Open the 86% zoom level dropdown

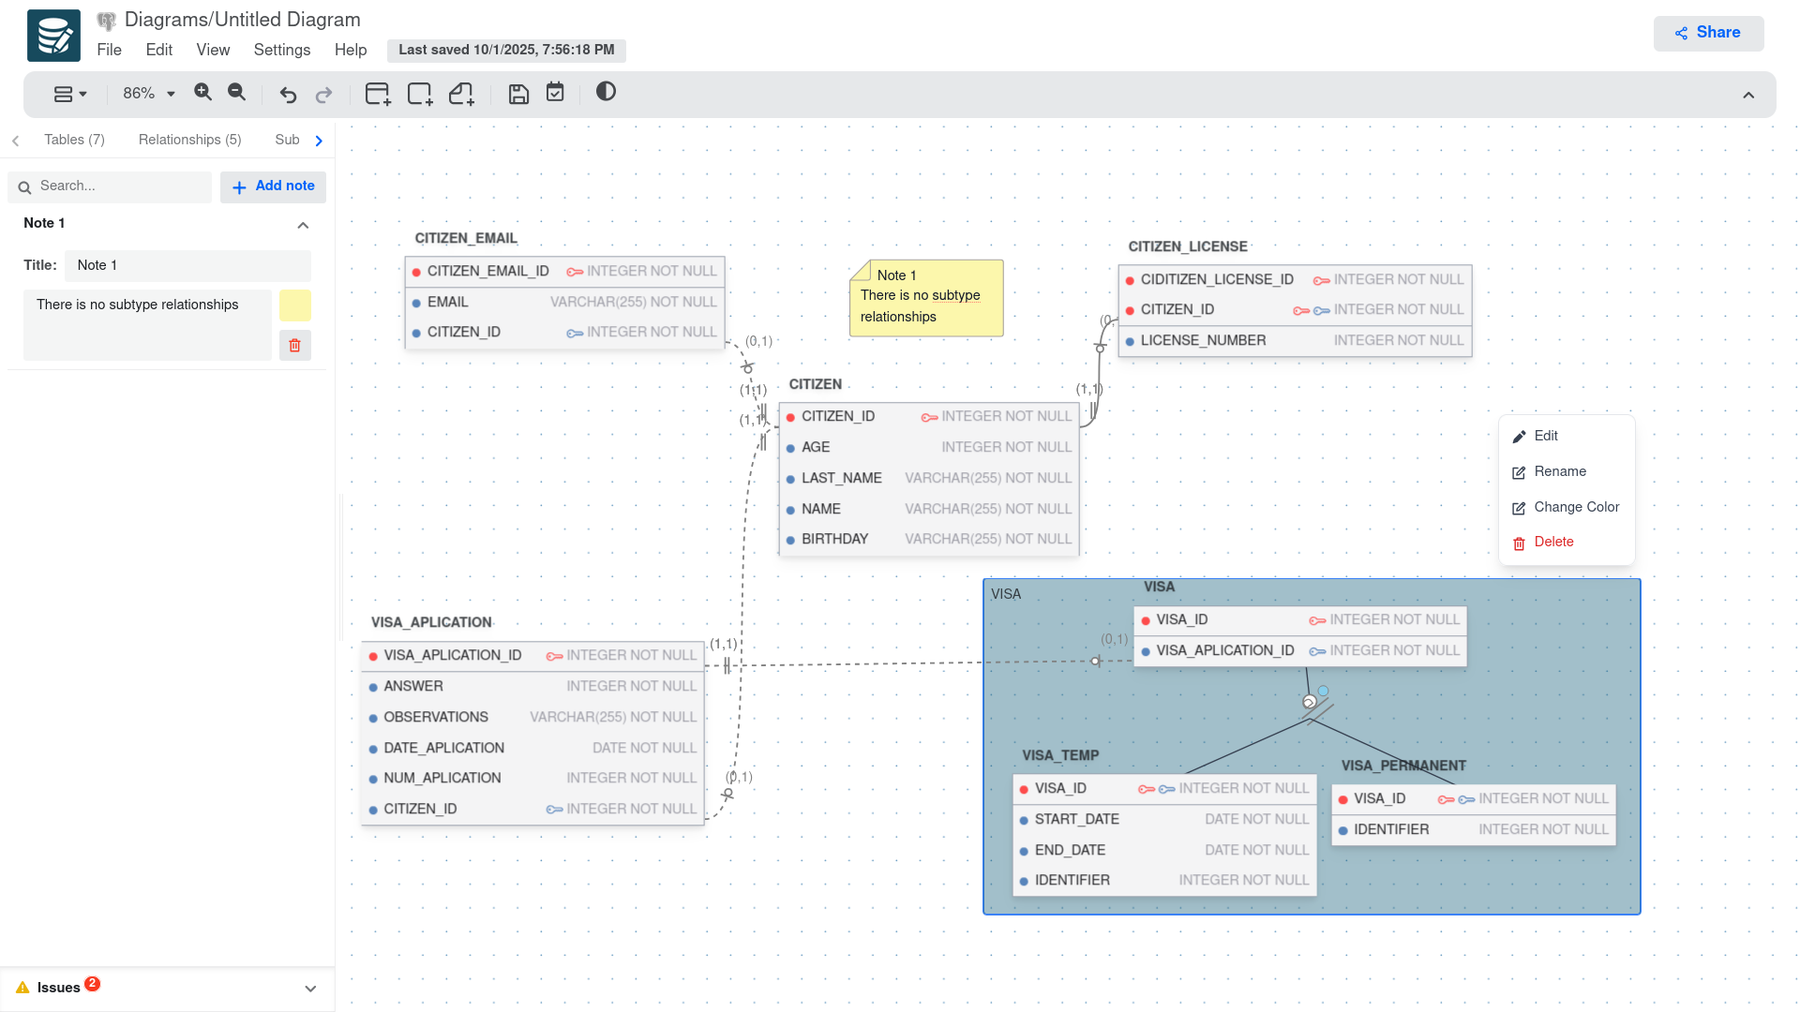(149, 94)
